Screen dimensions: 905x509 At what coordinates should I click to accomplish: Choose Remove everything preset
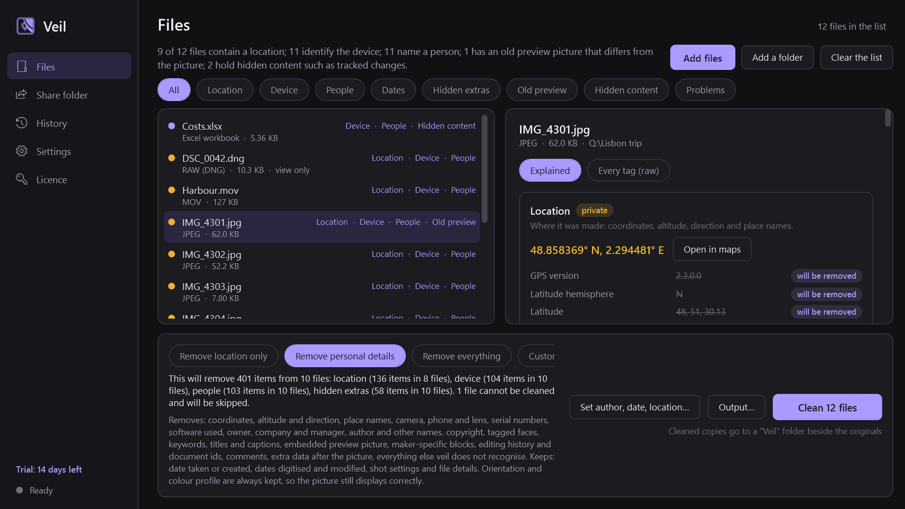pos(462,356)
